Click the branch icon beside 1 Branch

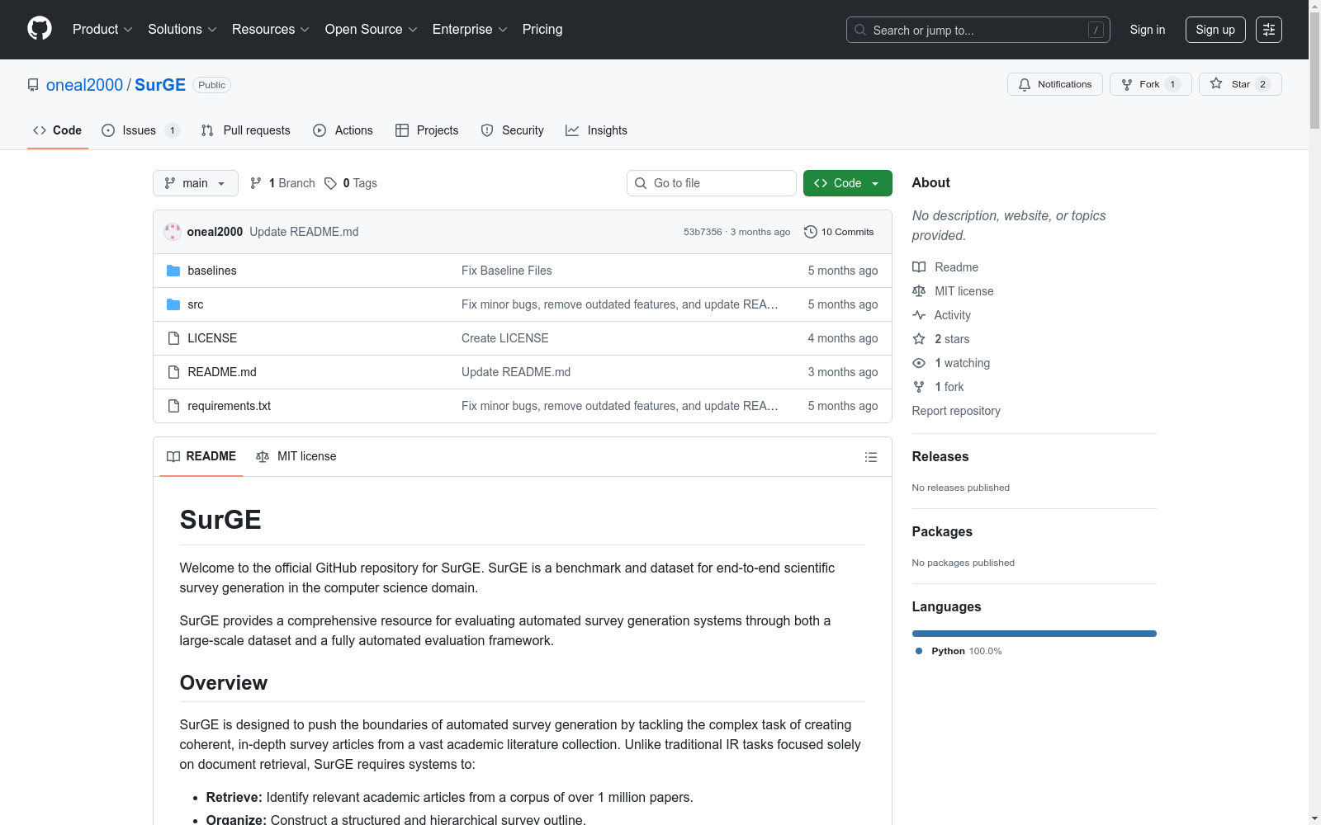256,183
